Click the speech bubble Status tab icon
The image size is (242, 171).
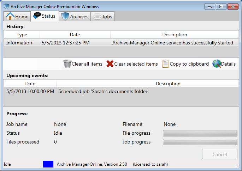[37, 16]
